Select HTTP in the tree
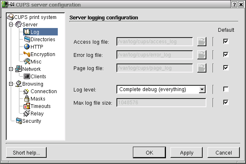This screenshot has width=246, height=164. (x=37, y=47)
